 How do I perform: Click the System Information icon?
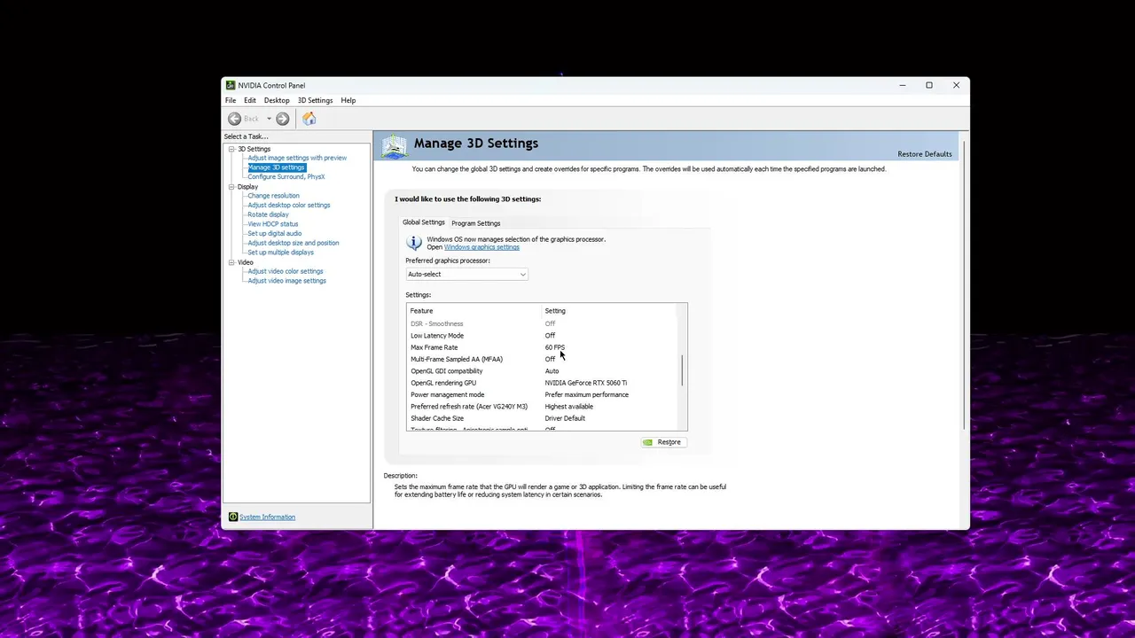pyautogui.click(x=233, y=517)
